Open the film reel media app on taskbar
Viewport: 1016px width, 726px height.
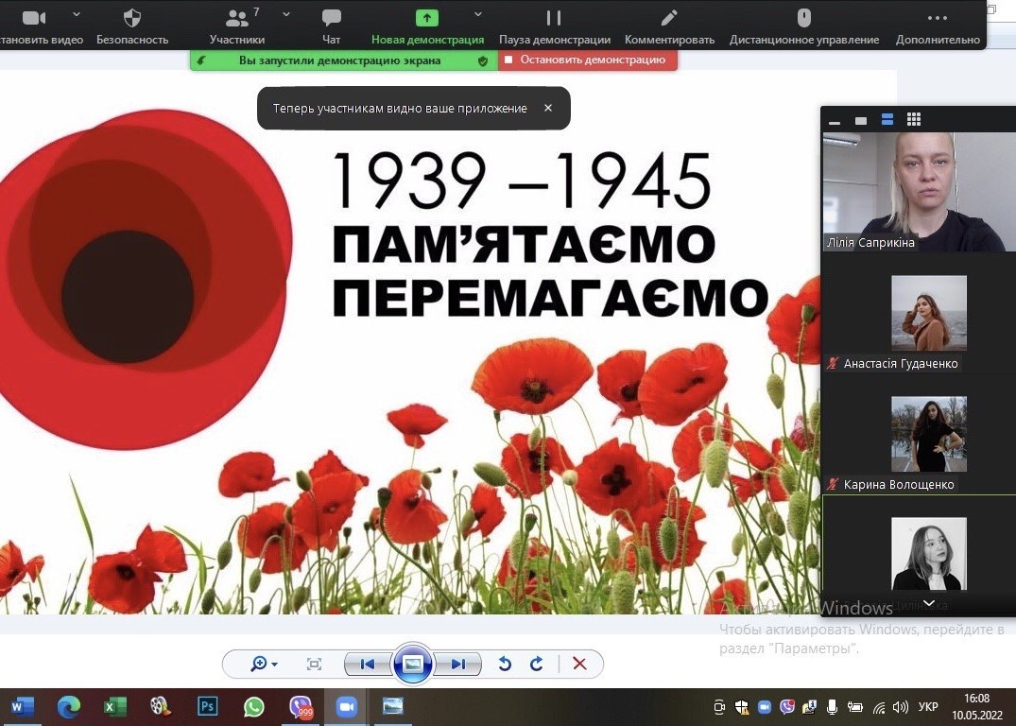[160, 707]
